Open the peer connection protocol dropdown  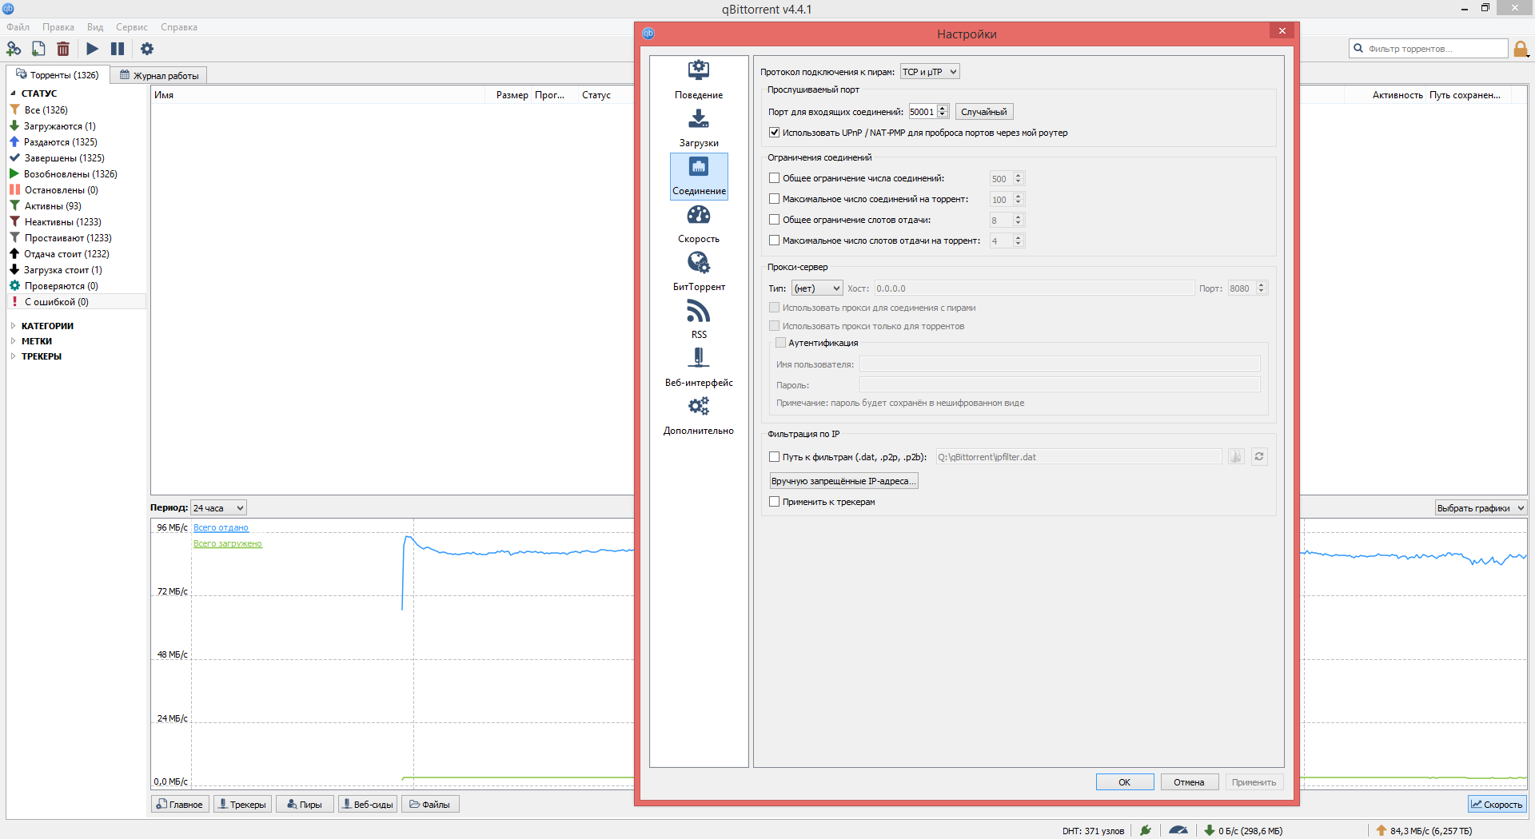click(929, 72)
